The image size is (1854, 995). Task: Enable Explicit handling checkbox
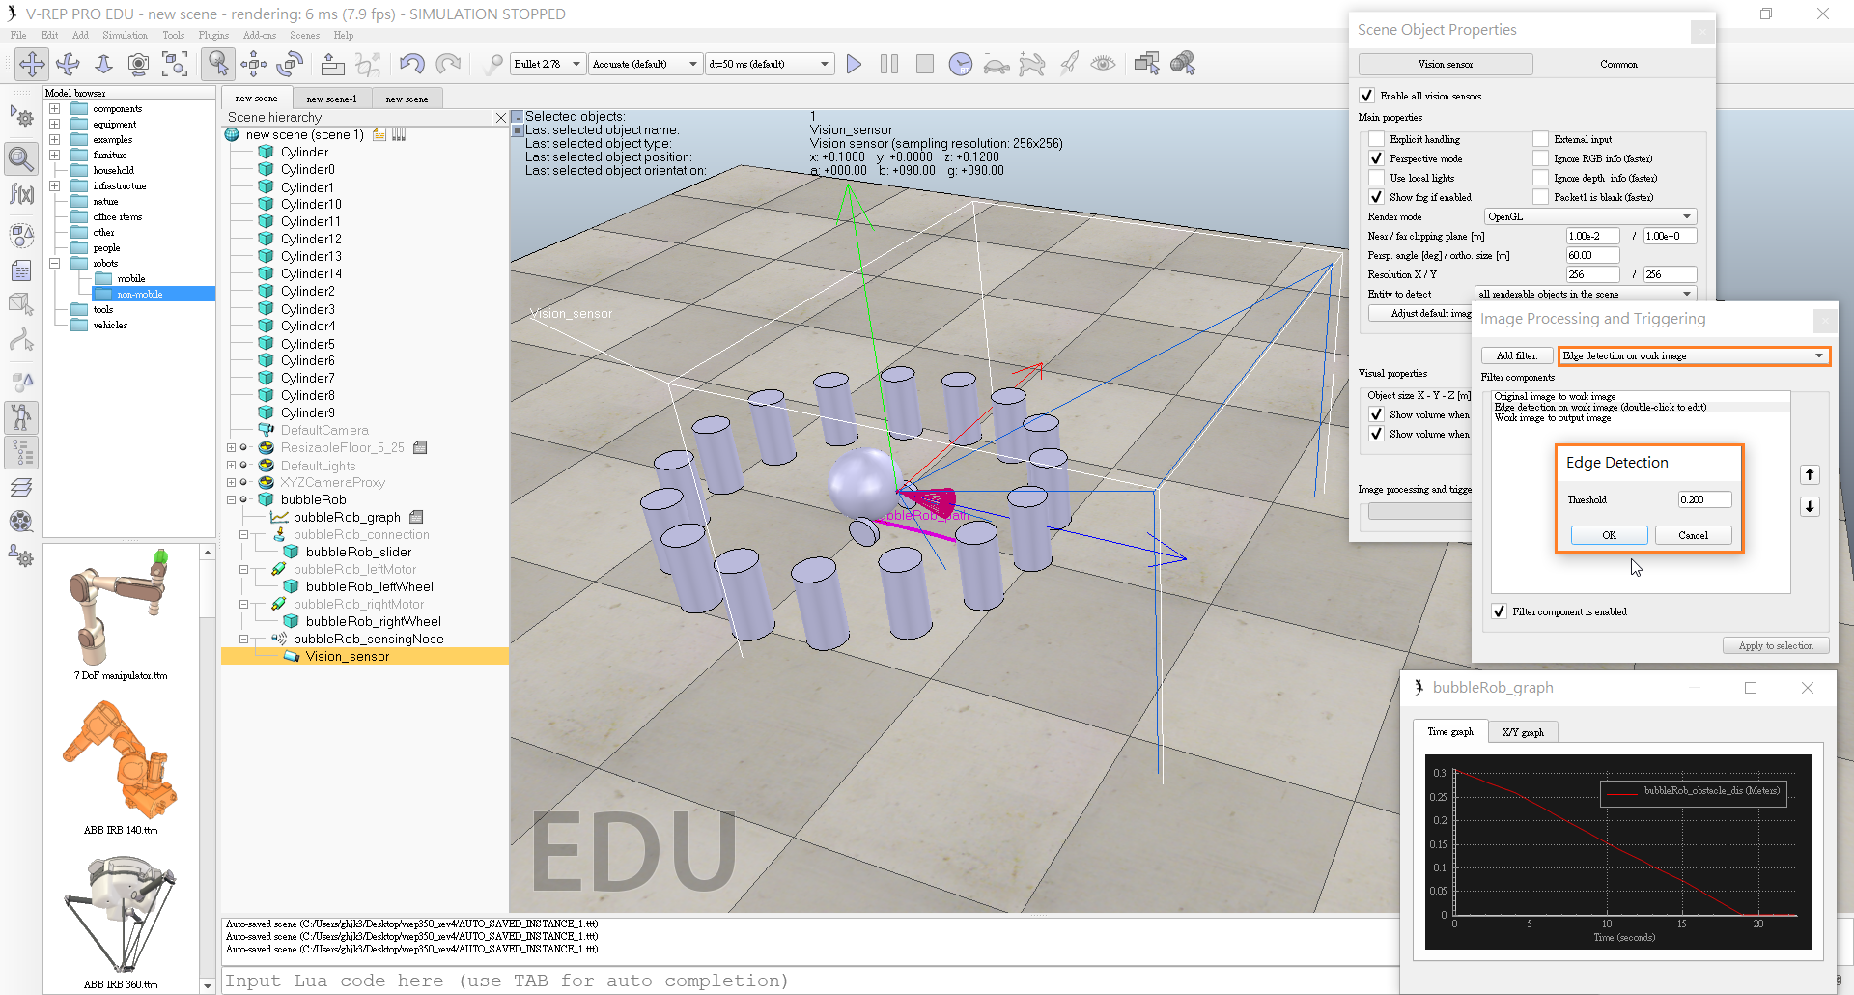click(1376, 139)
